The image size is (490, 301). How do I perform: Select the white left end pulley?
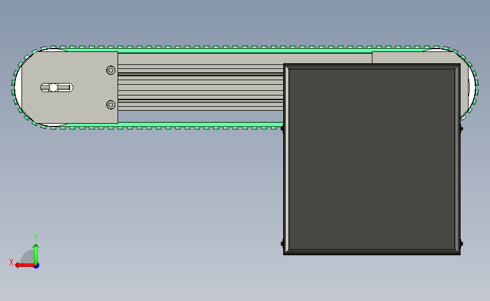(x=18, y=88)
